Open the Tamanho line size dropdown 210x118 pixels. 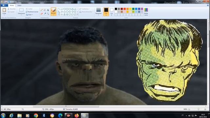pos(98,12)
